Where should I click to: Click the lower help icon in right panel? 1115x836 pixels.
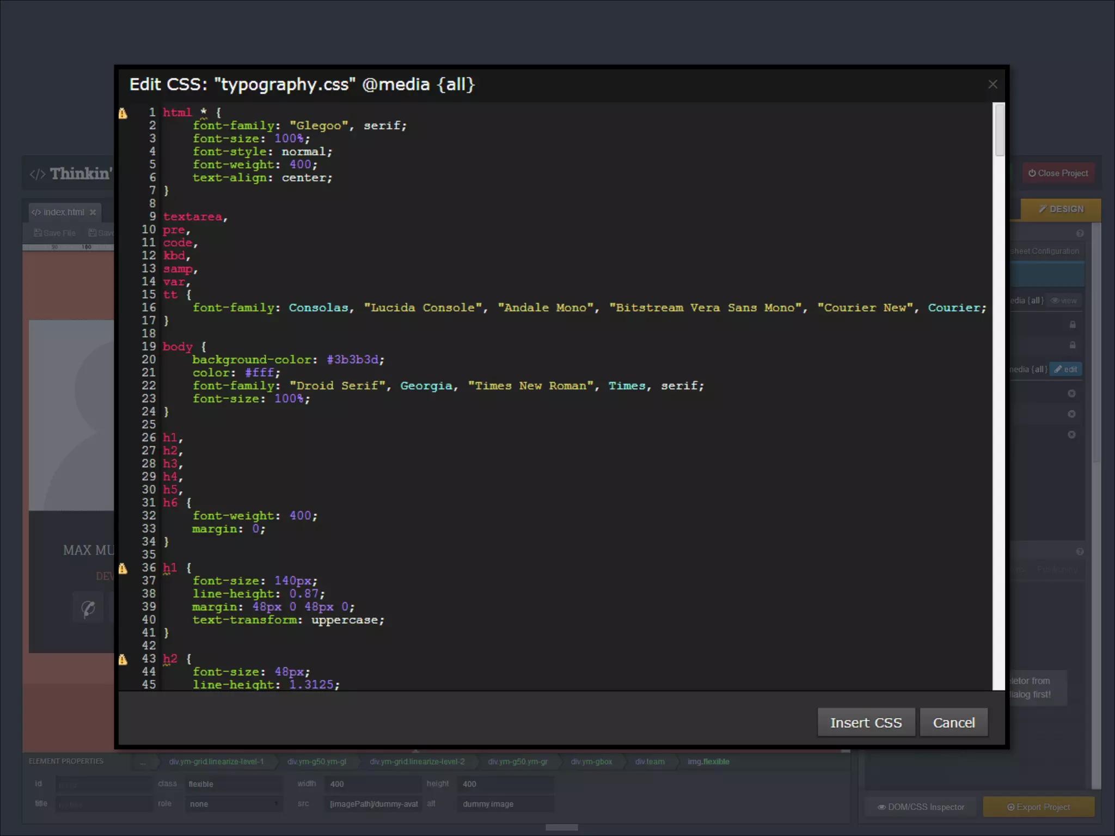1080,552
